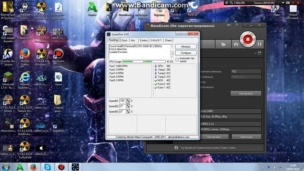
Task: Adjust Speed02 spinner arrows
Action: [128, 106]
